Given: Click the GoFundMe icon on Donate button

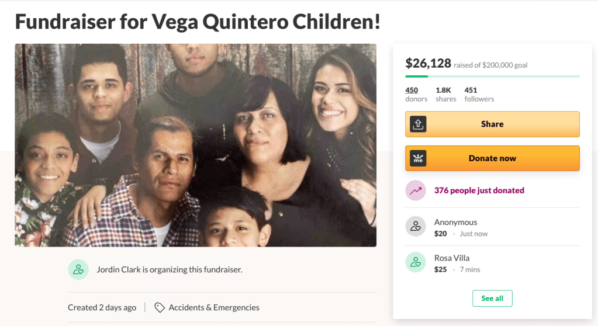Looking at the screenshot, I should coord(418,158).
